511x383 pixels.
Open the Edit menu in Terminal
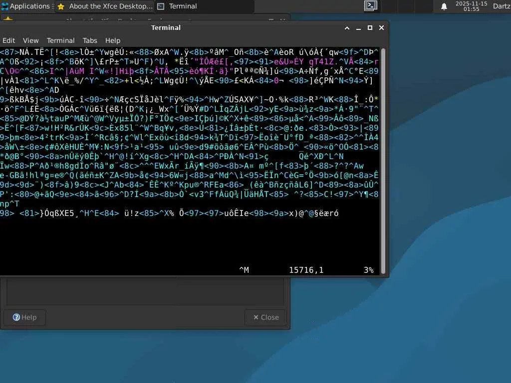(9, 40)
